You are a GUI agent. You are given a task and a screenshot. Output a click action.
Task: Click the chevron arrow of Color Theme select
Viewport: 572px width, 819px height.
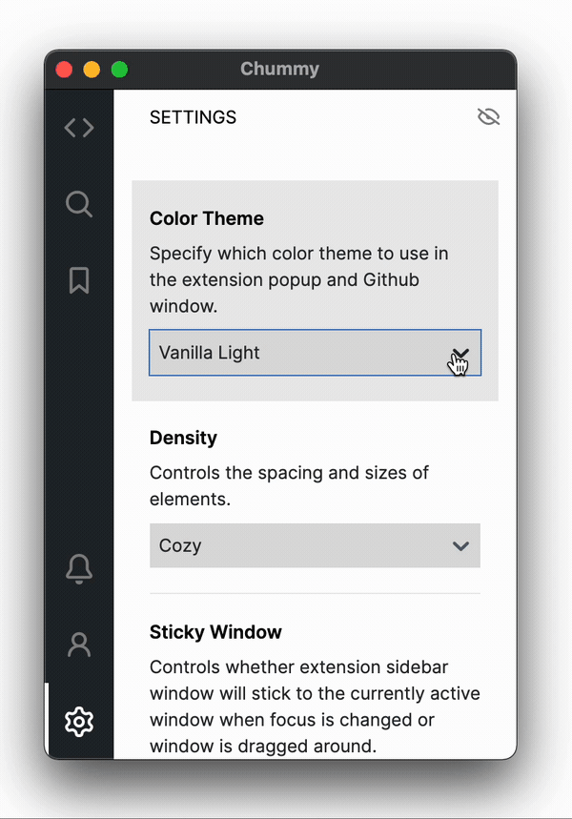point(460,353)
